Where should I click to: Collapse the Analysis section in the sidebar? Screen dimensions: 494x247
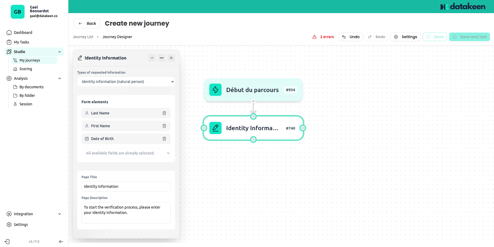click(x=59, y=78)
